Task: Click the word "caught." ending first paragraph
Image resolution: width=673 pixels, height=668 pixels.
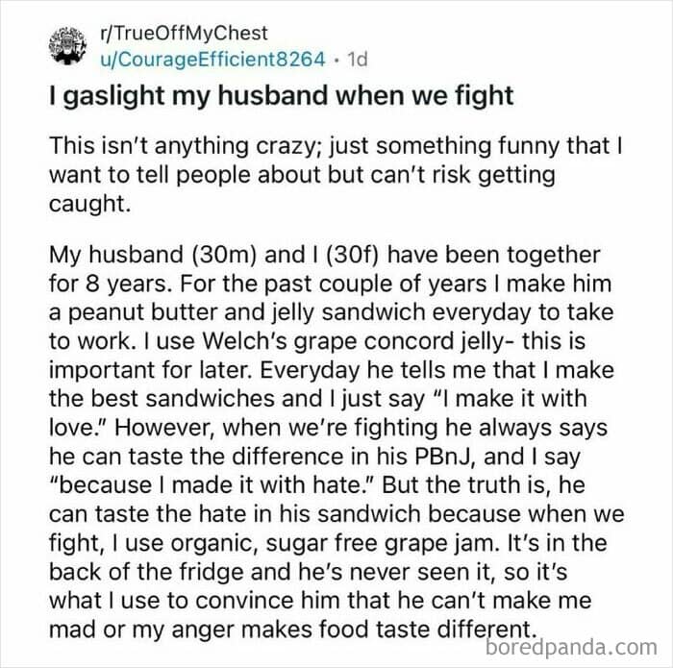Action: 89,204
